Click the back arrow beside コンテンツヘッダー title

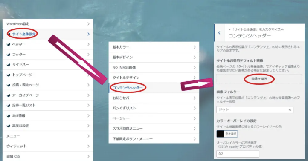(x=219, y=33)
